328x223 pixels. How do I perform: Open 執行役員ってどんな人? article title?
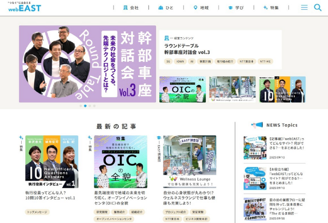click(50, 195)
